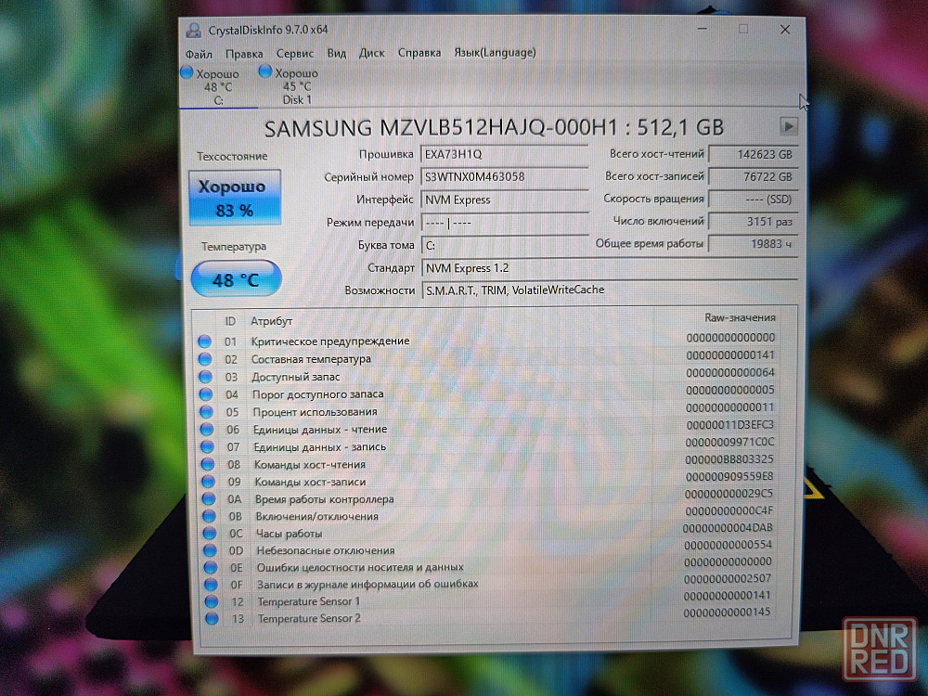
Task: Click the total host reads value 142623 GB
Action: point(753,154)
